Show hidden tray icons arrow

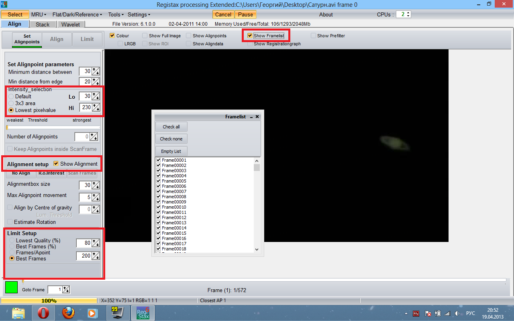406,313
